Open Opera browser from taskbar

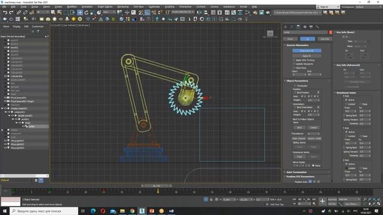(x=103, y=211)
